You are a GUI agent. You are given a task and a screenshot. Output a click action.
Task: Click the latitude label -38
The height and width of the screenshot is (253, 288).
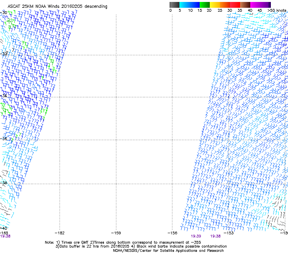click(4, 183)
